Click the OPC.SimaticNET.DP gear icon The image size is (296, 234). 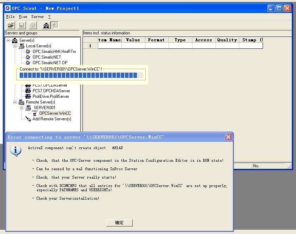pos(28,62)
